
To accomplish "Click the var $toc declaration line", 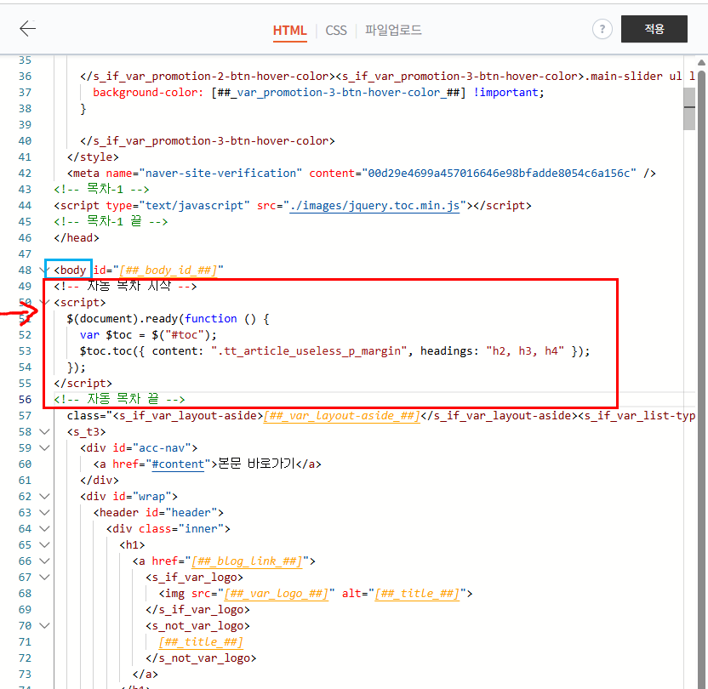I will click(x=148, y=335).
